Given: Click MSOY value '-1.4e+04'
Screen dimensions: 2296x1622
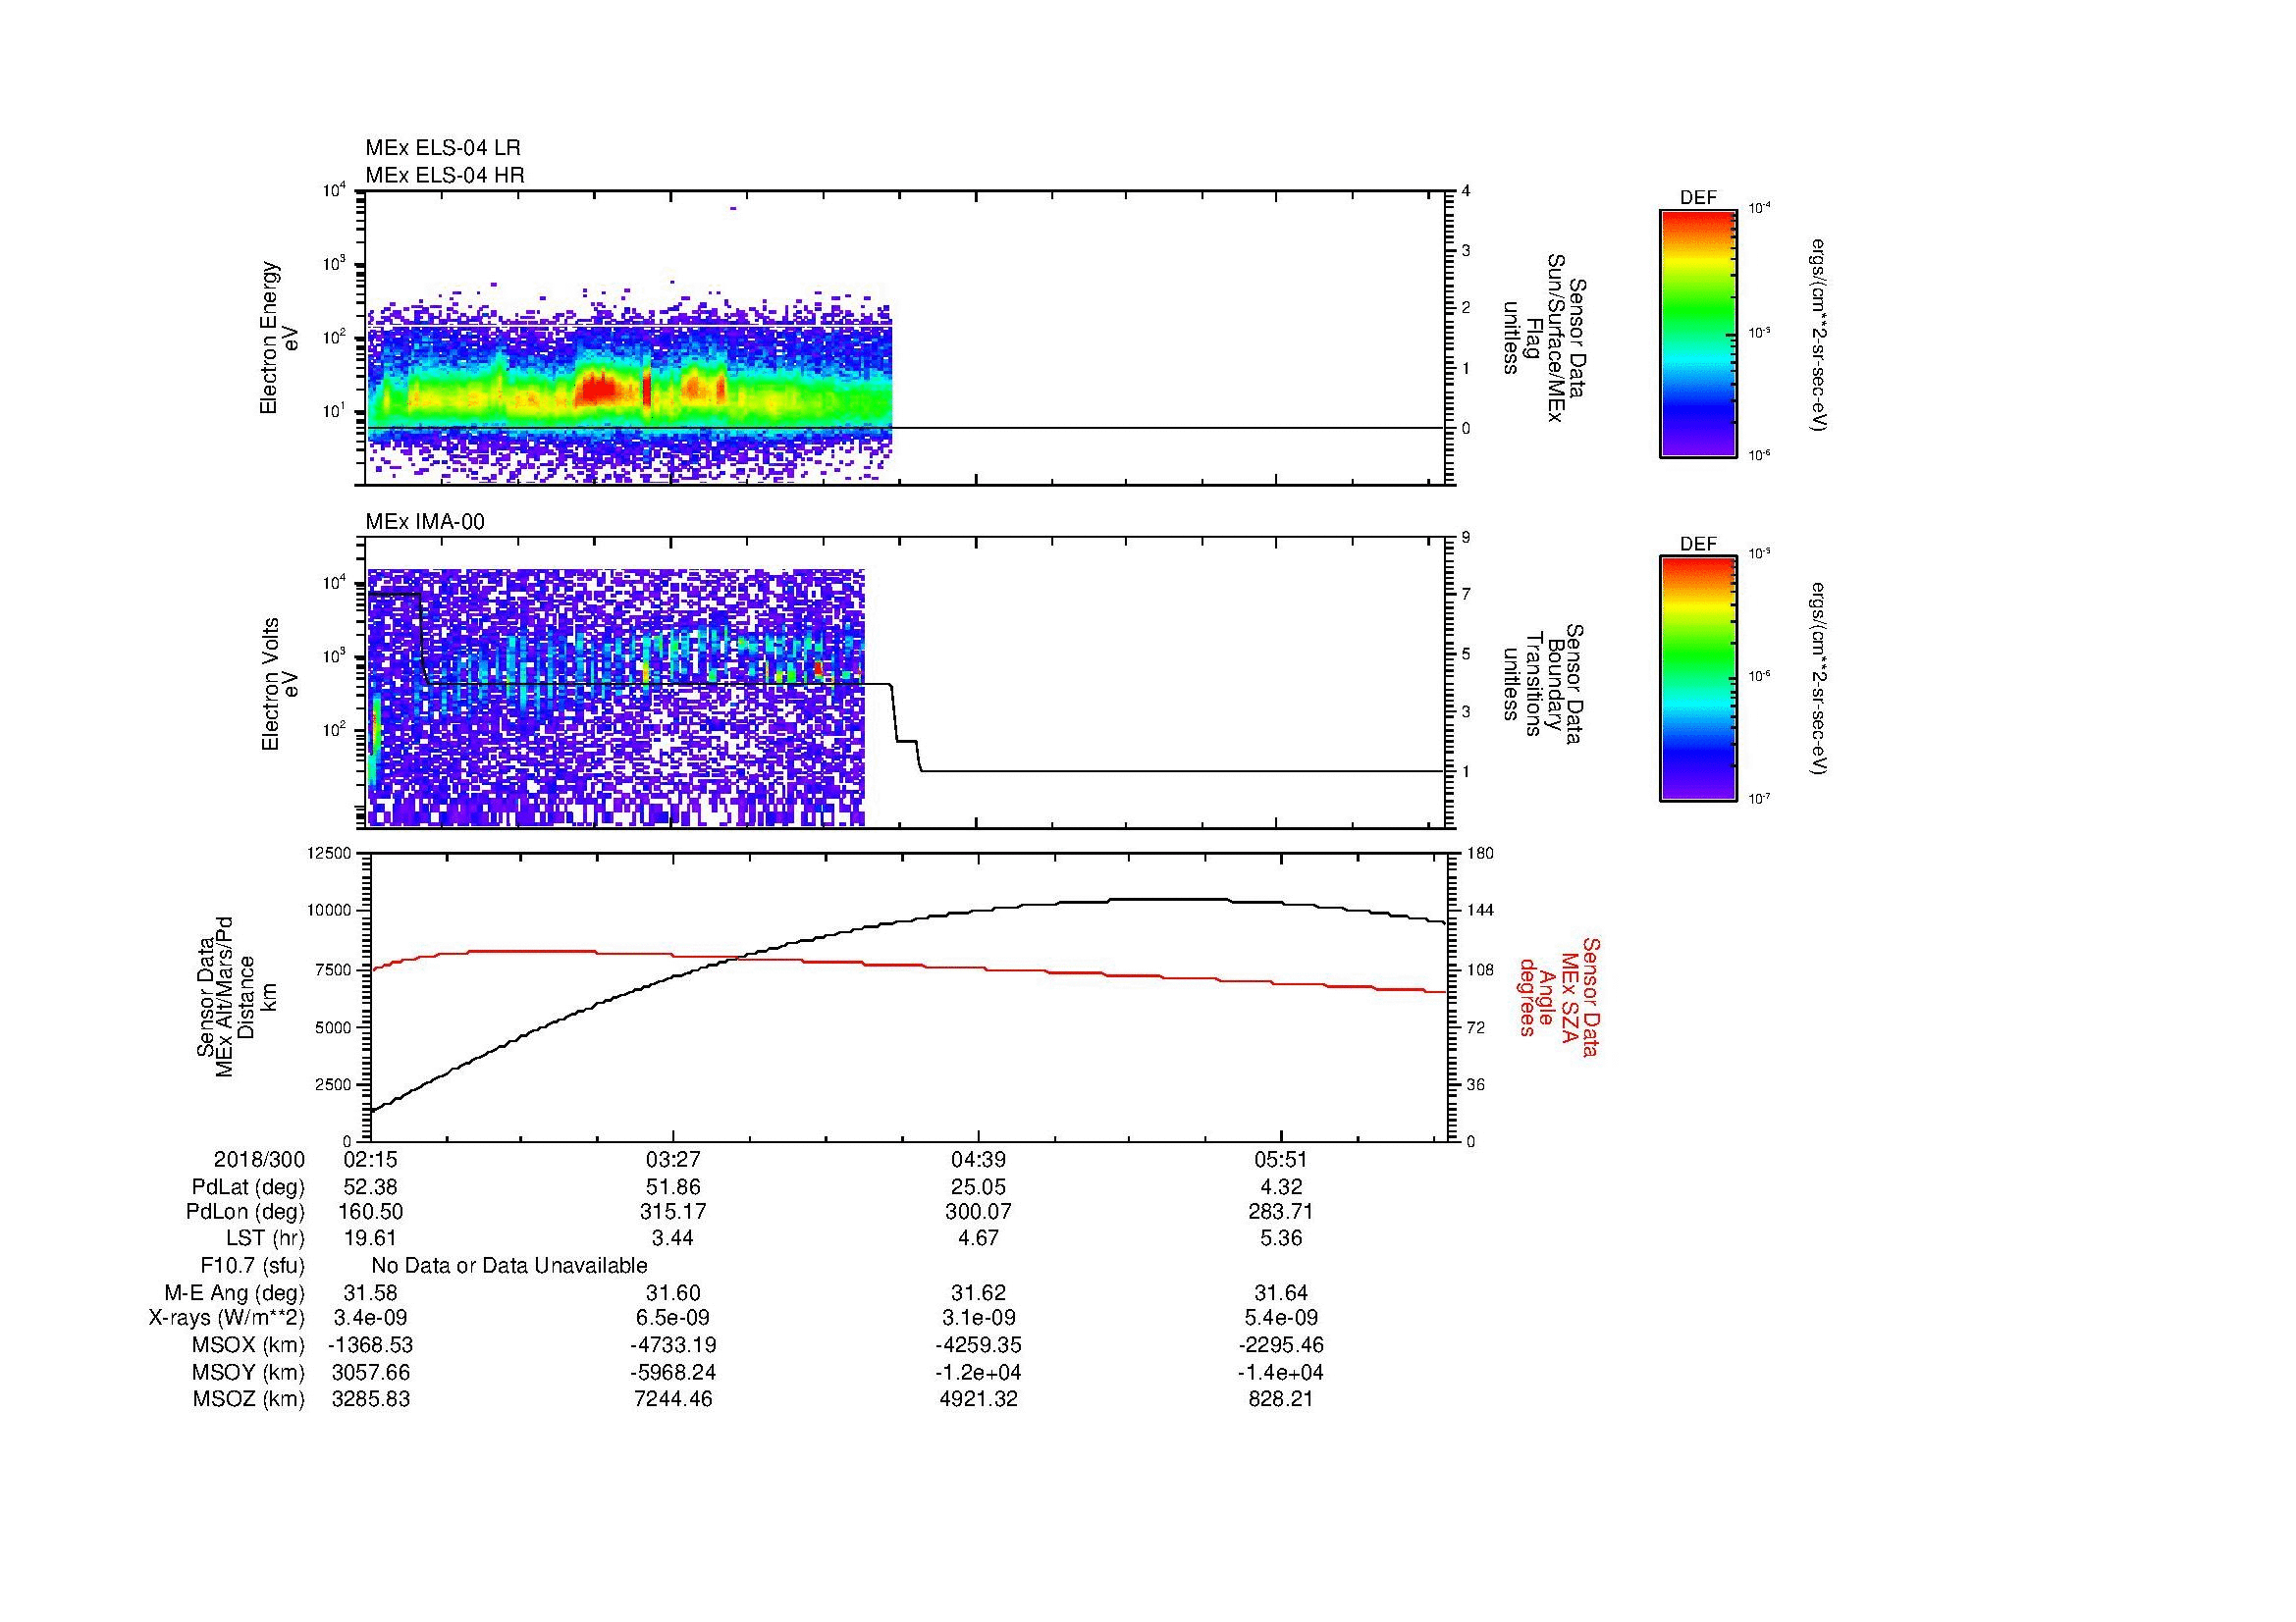Looking at the screenshot, I should tap(1281, 1372).
